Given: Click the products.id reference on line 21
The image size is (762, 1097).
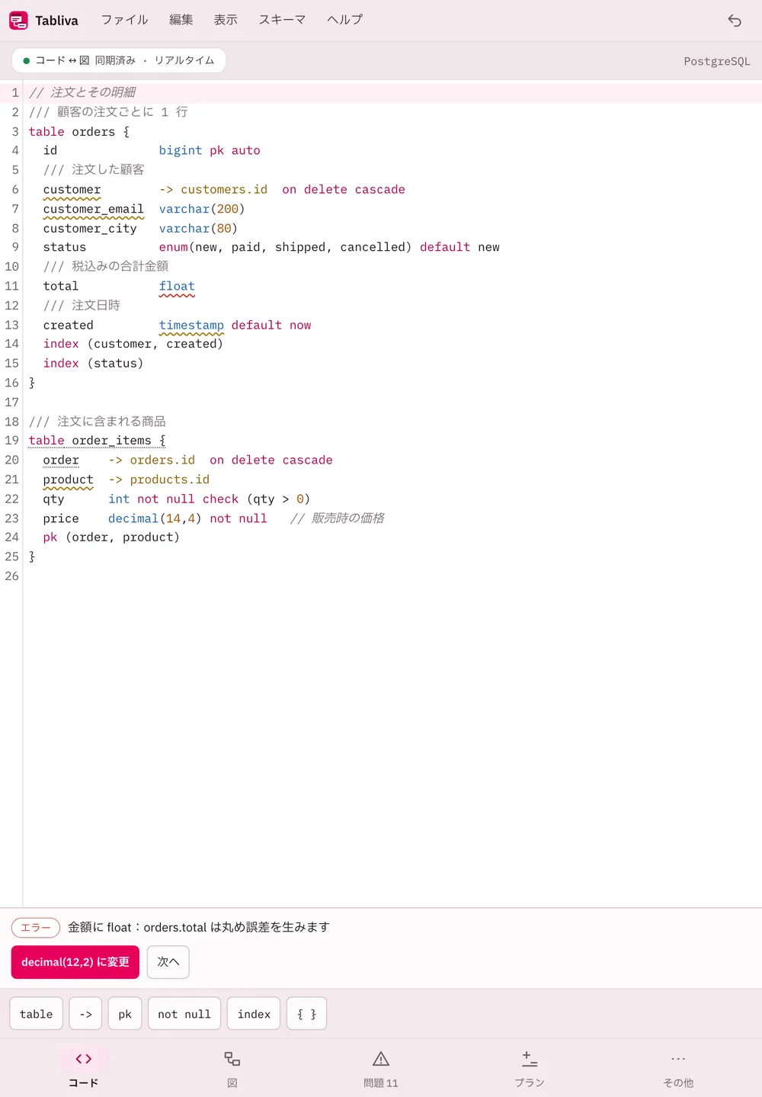Looking at the screenshot, I should [x=169, y=480].
